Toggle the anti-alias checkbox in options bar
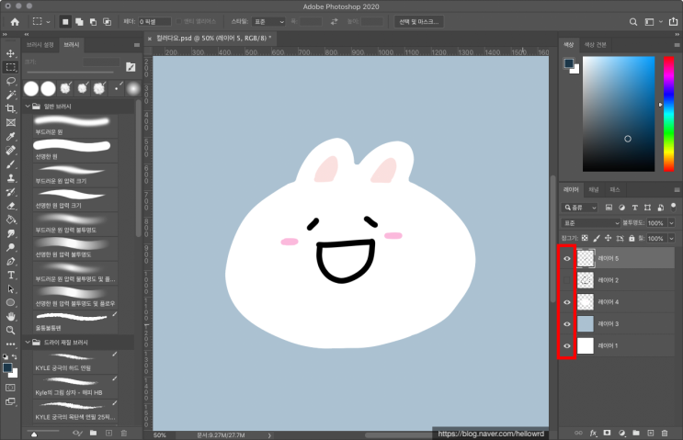The image size is (683, 440). tap(178, 21)
